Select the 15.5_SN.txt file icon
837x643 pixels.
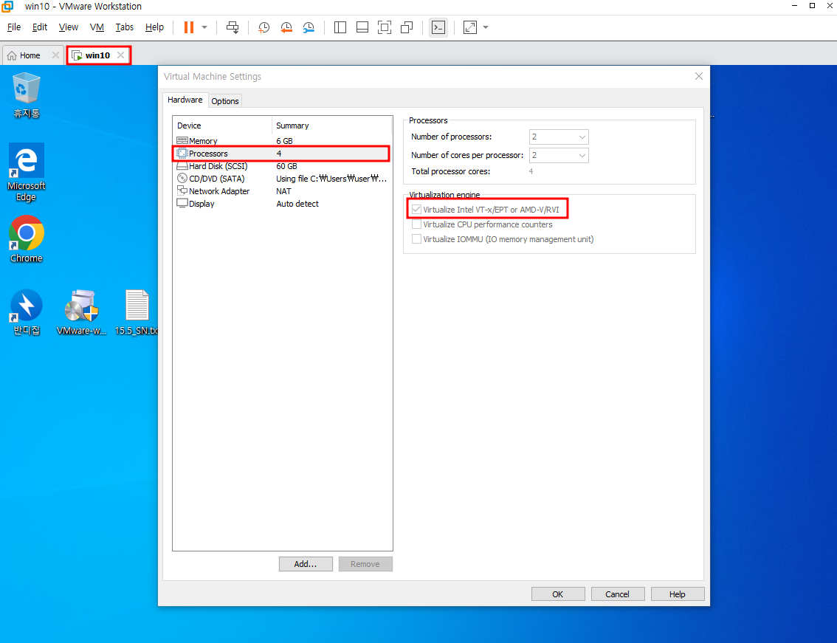137,312
